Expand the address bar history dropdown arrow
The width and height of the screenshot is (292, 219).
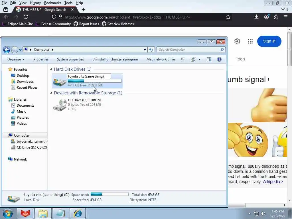[x=145, y=50]
